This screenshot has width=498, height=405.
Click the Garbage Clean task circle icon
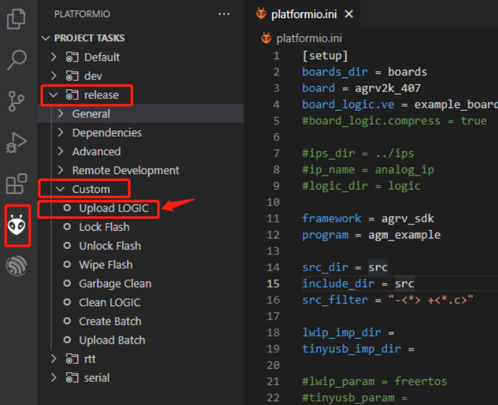67,284
